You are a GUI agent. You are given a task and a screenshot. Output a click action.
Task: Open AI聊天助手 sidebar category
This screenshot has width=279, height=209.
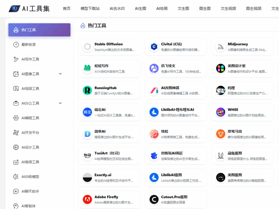tap(39, 191)
